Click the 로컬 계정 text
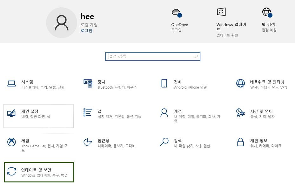This screenshot has width=295, height=184. (89, 25)
